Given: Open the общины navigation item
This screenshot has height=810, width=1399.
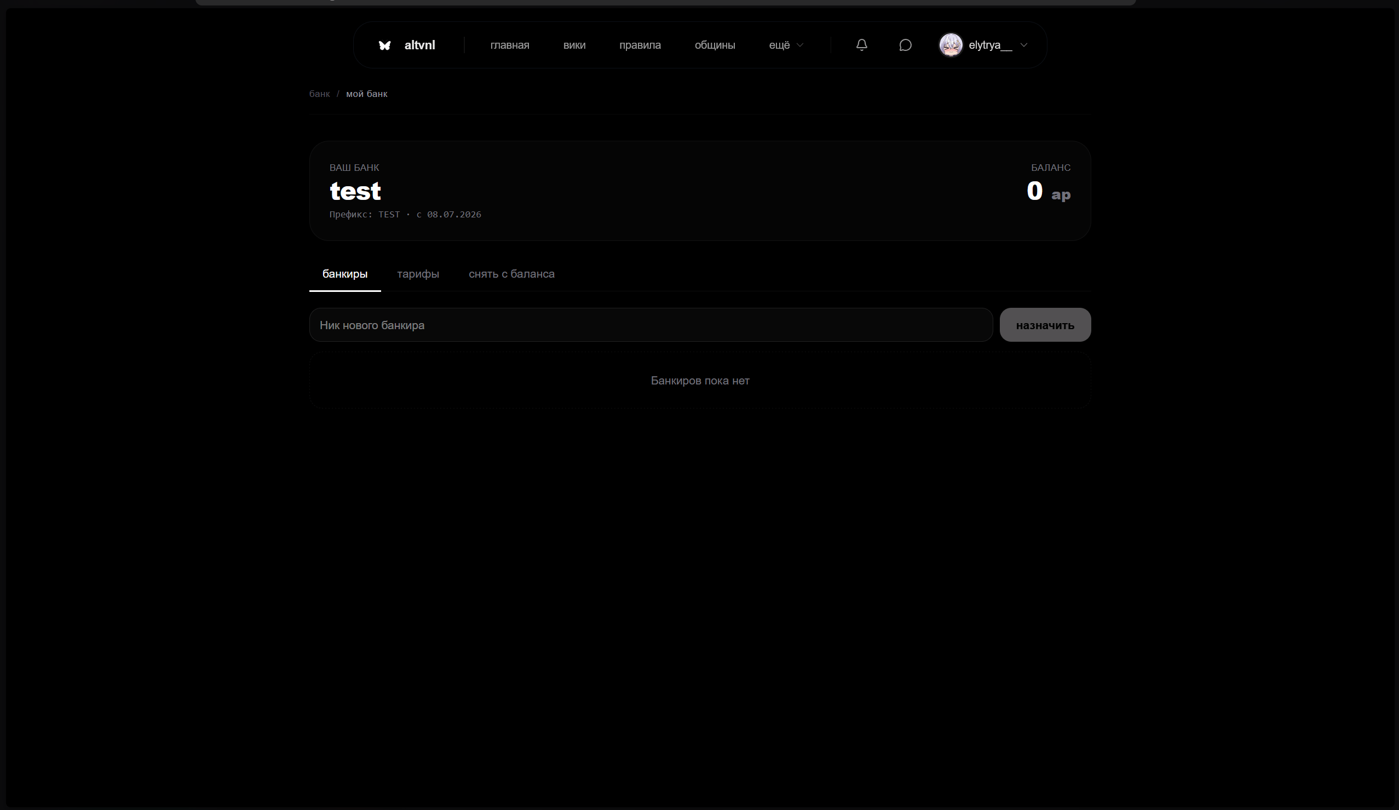Looking at the screenshot, I should click(715, 45).
